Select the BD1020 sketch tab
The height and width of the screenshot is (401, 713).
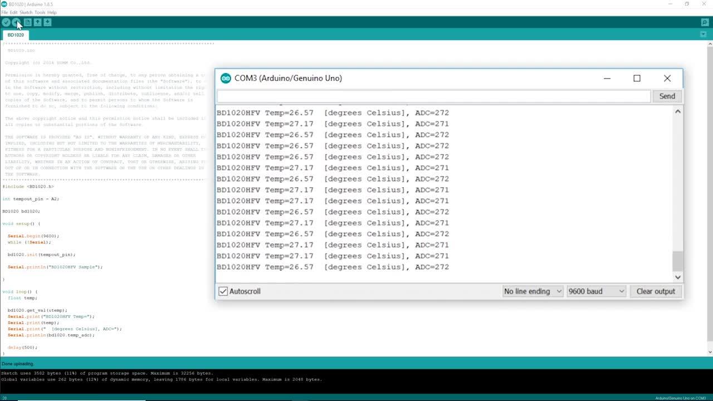coord(16,35)
